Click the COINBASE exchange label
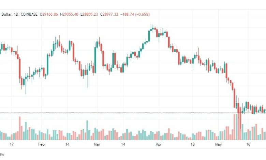Screen dimensions: 266x160 pos(29,14)
